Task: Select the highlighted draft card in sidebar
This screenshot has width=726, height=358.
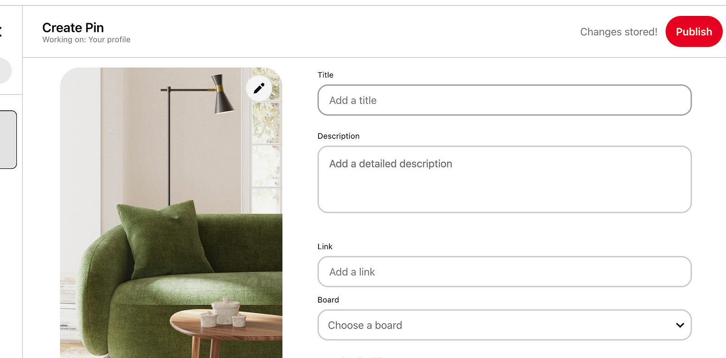Action: 8,140
